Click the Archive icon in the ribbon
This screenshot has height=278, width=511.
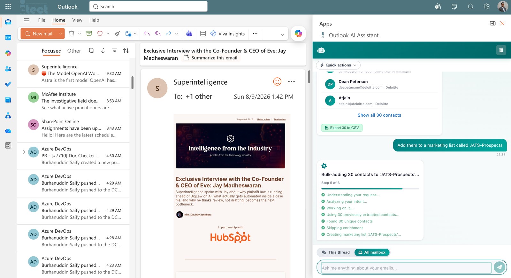click(x=89, y=34)
